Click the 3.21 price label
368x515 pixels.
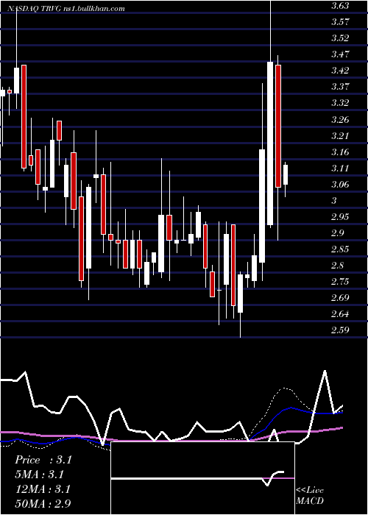[x=340, y=135]
